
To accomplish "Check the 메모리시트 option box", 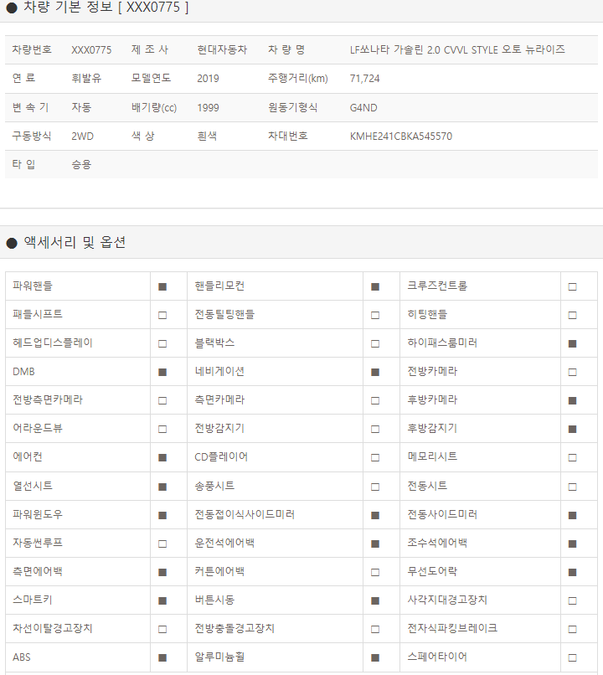I will click(573, 457).
